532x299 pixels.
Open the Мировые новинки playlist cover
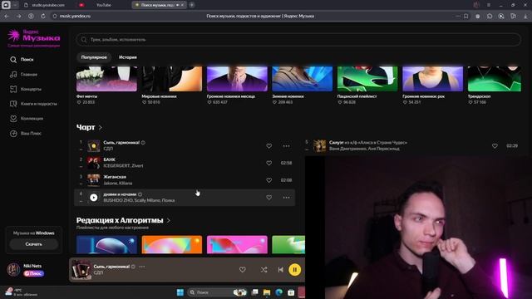172,79
